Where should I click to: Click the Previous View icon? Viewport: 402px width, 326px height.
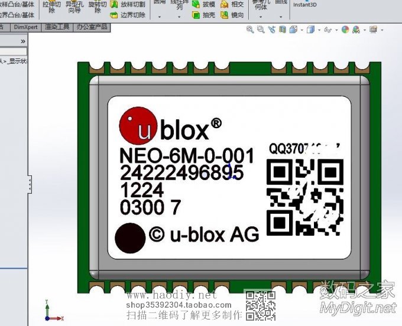(271, 29)
